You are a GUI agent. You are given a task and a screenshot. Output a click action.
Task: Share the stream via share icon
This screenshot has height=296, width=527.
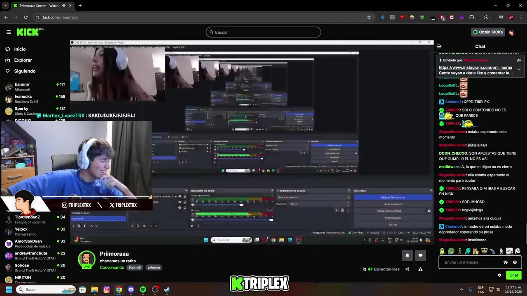pos(407,269)
